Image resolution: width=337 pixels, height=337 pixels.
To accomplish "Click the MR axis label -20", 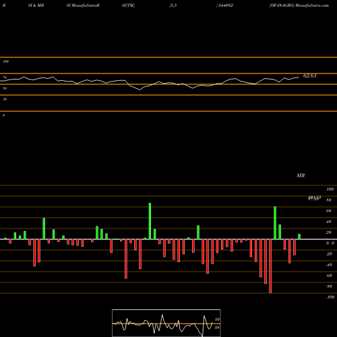I will click(329, 254).
